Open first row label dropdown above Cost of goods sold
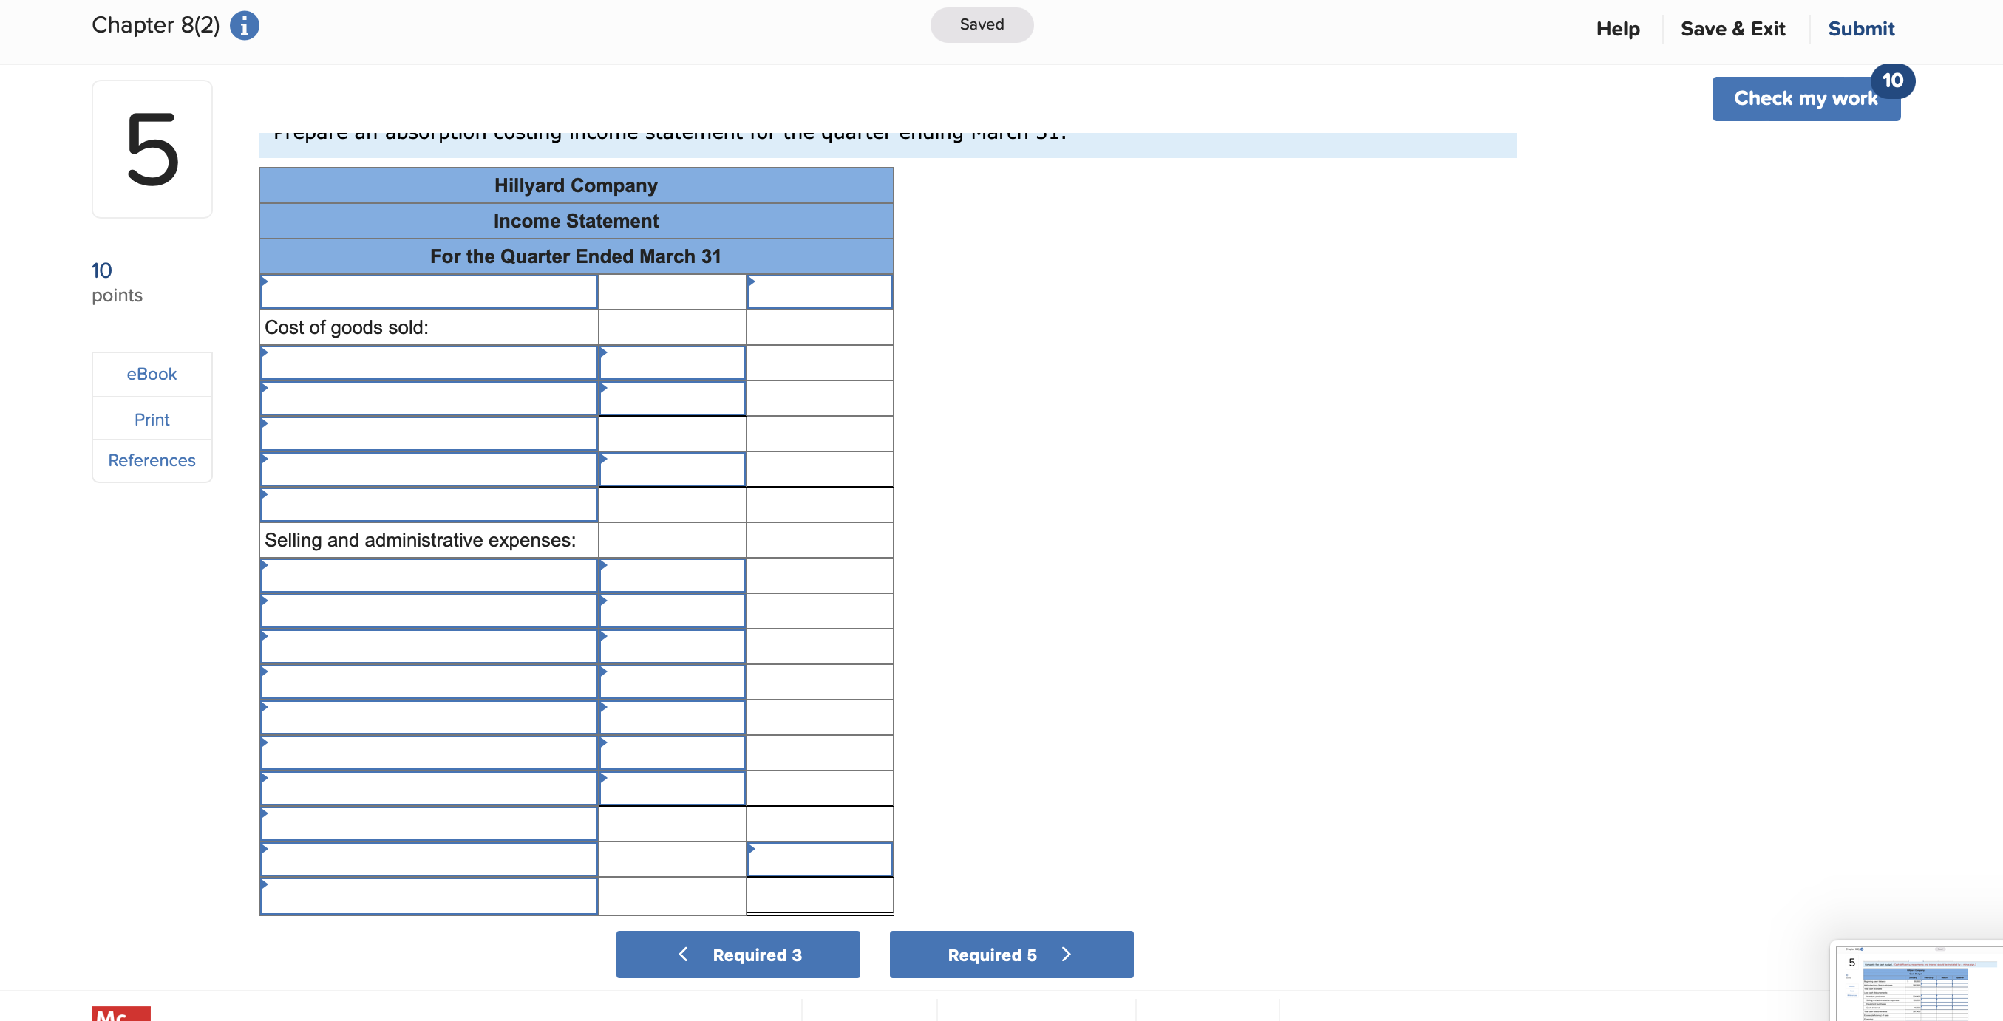 point(429,293)
